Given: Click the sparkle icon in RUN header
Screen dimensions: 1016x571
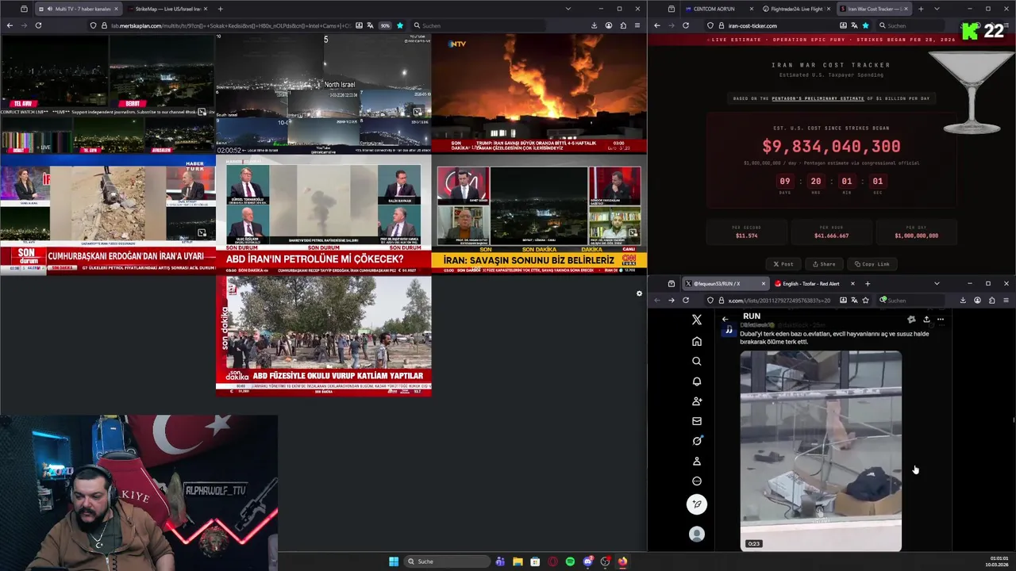Looking at the screenshot, I should coord(911,320).
